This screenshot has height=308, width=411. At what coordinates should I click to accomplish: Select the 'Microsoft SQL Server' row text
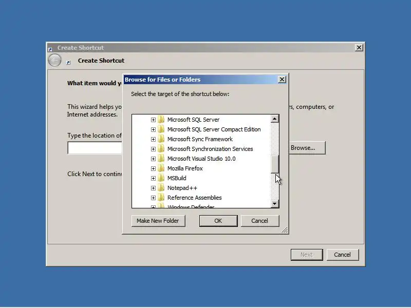point(194,120)
